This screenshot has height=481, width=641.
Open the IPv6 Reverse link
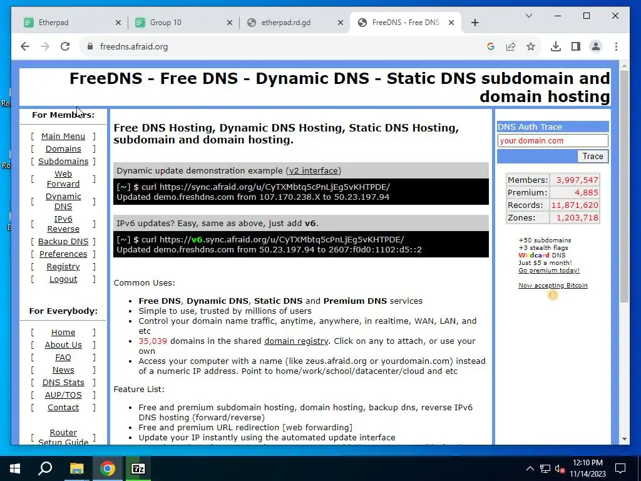click(63, 224)
